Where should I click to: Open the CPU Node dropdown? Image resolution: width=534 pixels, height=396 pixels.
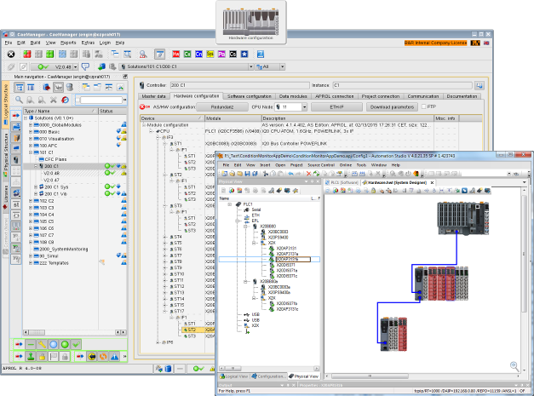304,107
